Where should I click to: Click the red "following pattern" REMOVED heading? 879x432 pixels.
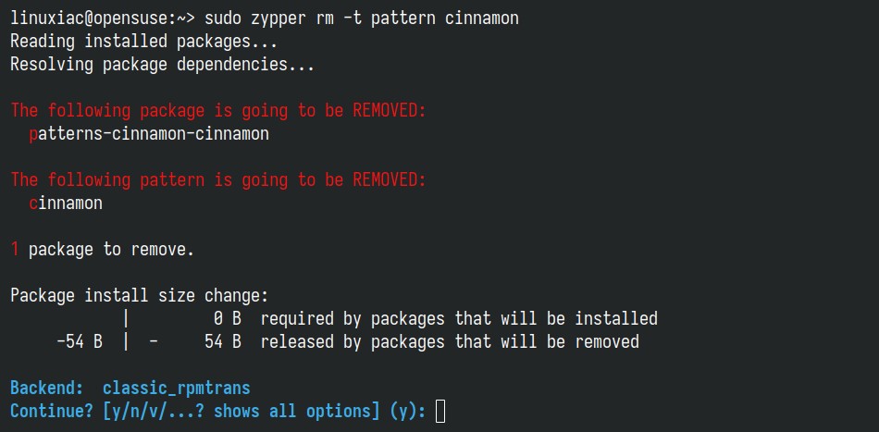pos(218,179)
